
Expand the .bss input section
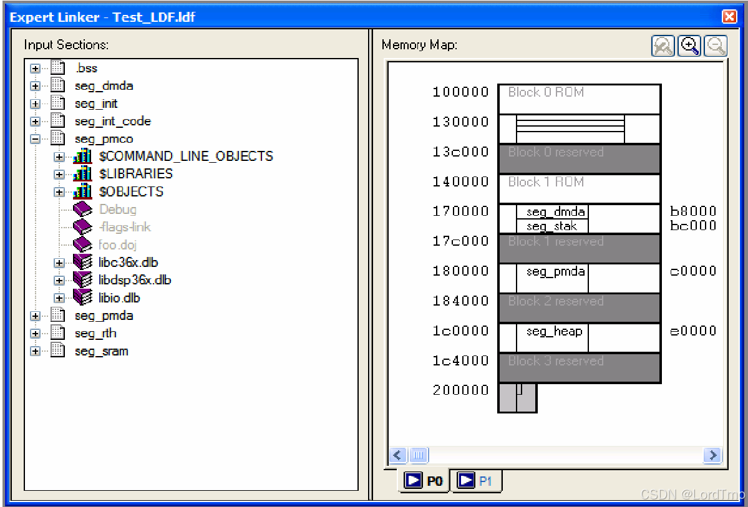pos(35,68)
